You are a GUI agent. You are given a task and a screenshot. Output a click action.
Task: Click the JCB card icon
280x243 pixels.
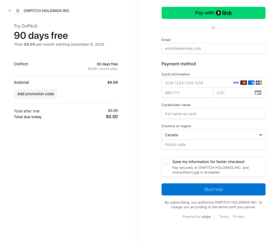[x=259, y=83]
